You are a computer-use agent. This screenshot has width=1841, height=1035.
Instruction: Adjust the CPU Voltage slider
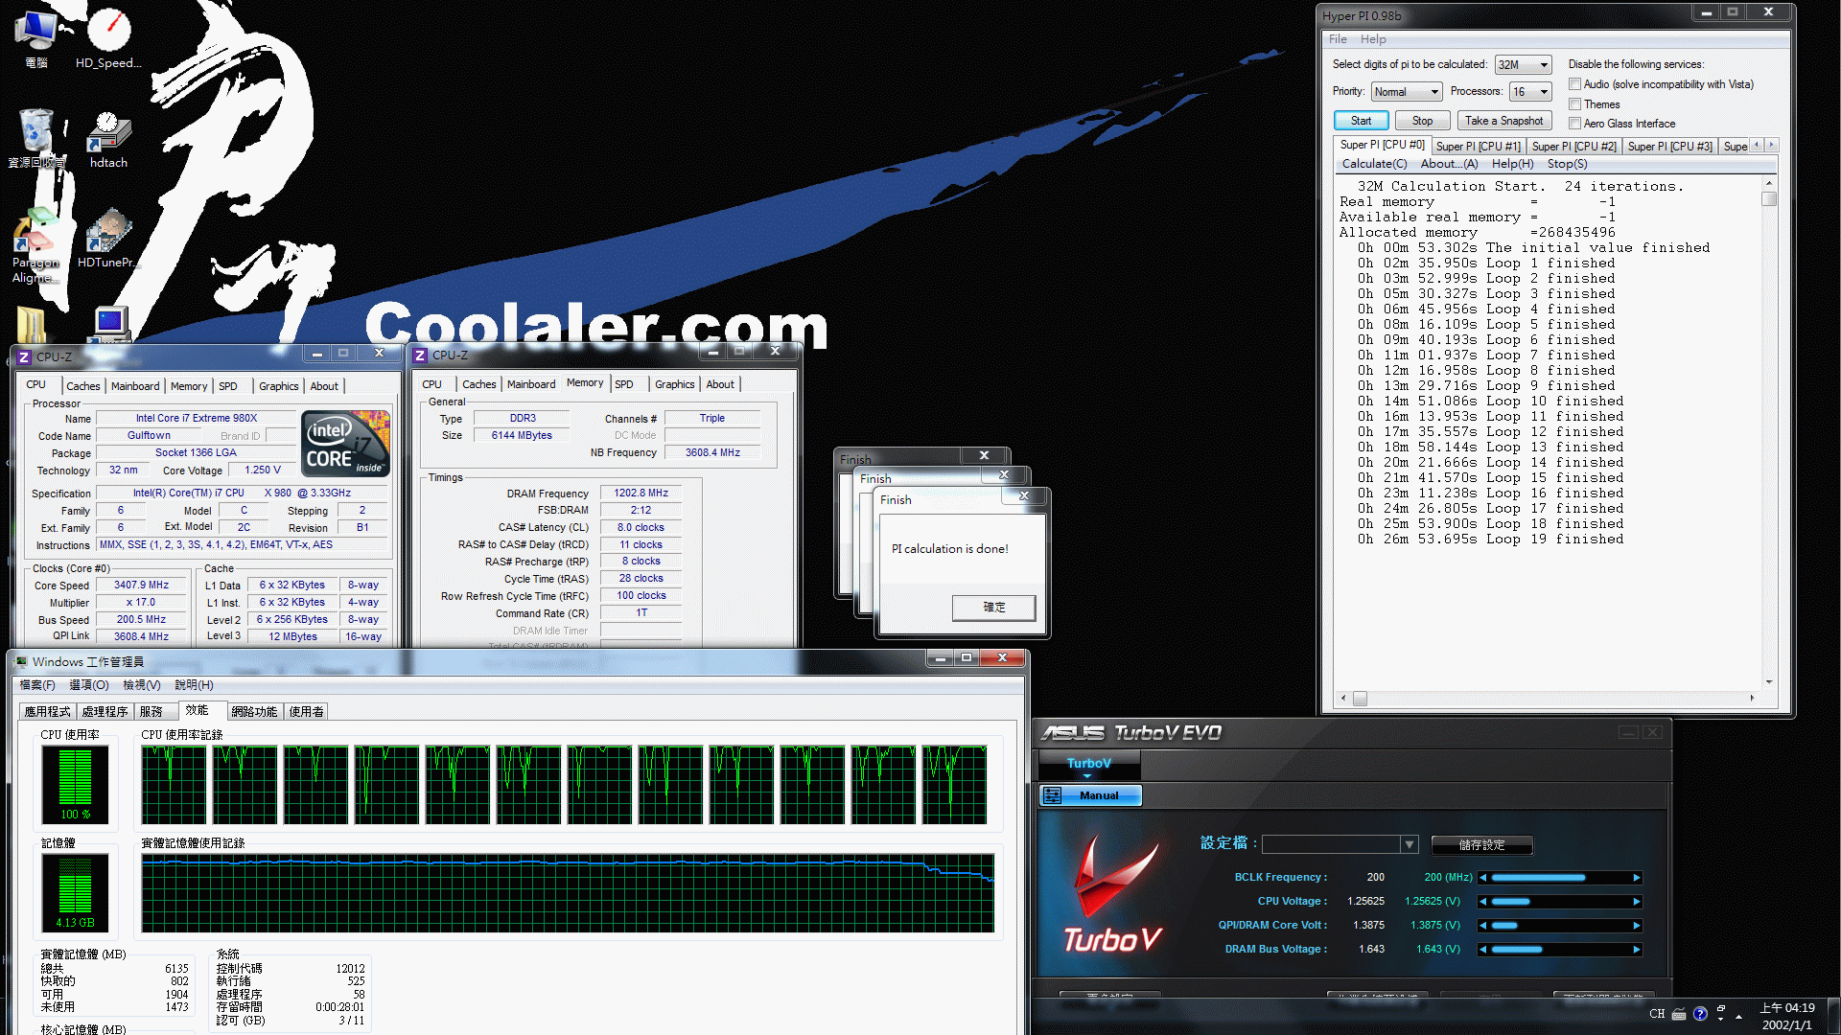[1560, 902]
